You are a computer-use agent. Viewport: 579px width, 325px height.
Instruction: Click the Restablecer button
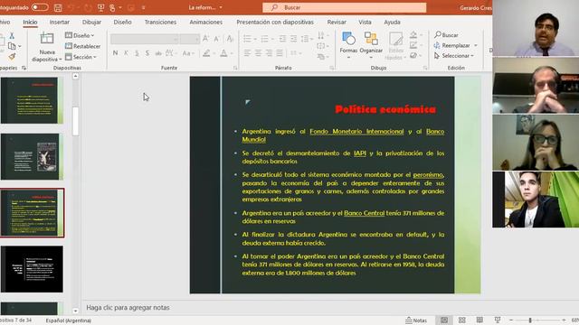click(x=82, y=46)
